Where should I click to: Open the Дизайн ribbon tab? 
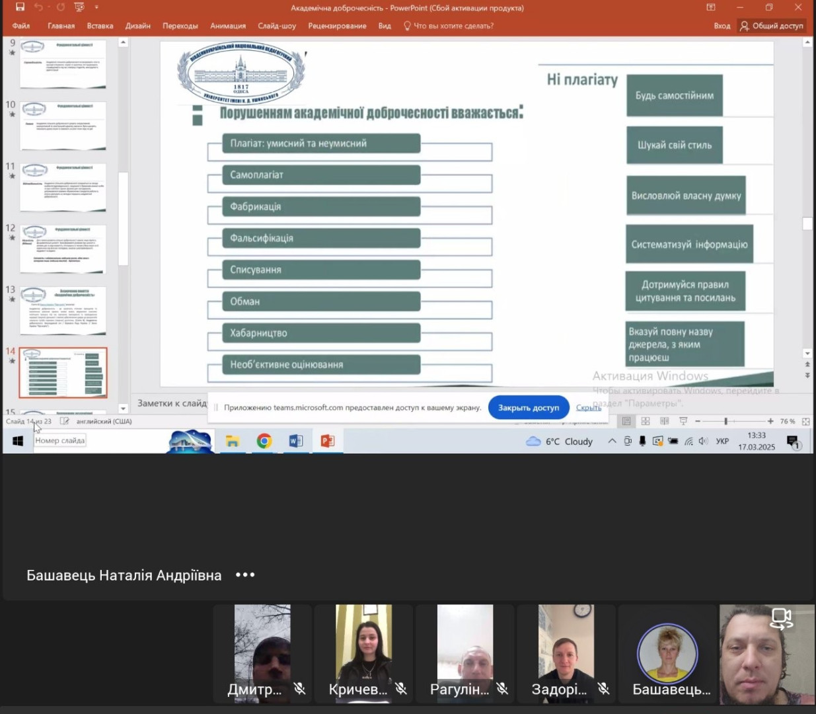coord(138,26)
